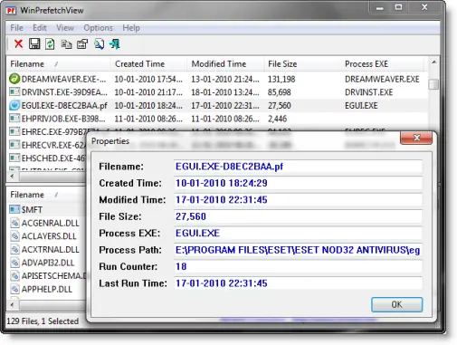Click the DRVINST.EXE row file icon

pos(14,91)
